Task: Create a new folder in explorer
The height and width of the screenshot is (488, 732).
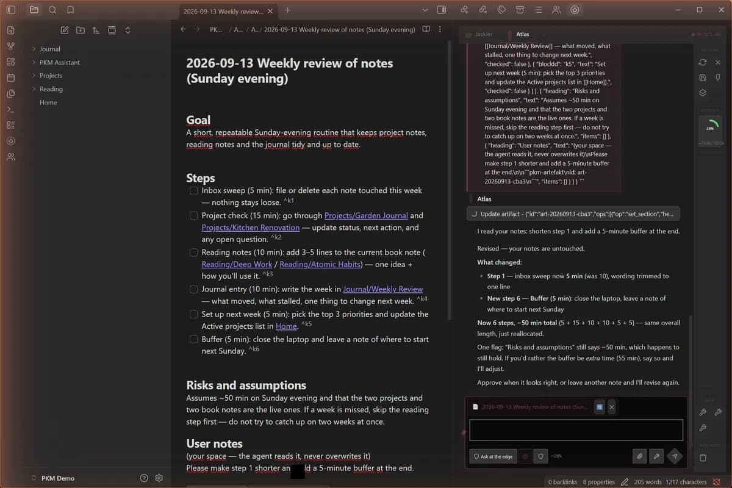Action: tap(81, 30)
